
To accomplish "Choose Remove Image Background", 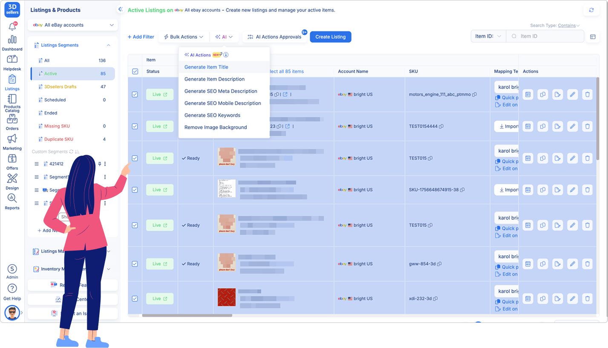I will [216, 127].
